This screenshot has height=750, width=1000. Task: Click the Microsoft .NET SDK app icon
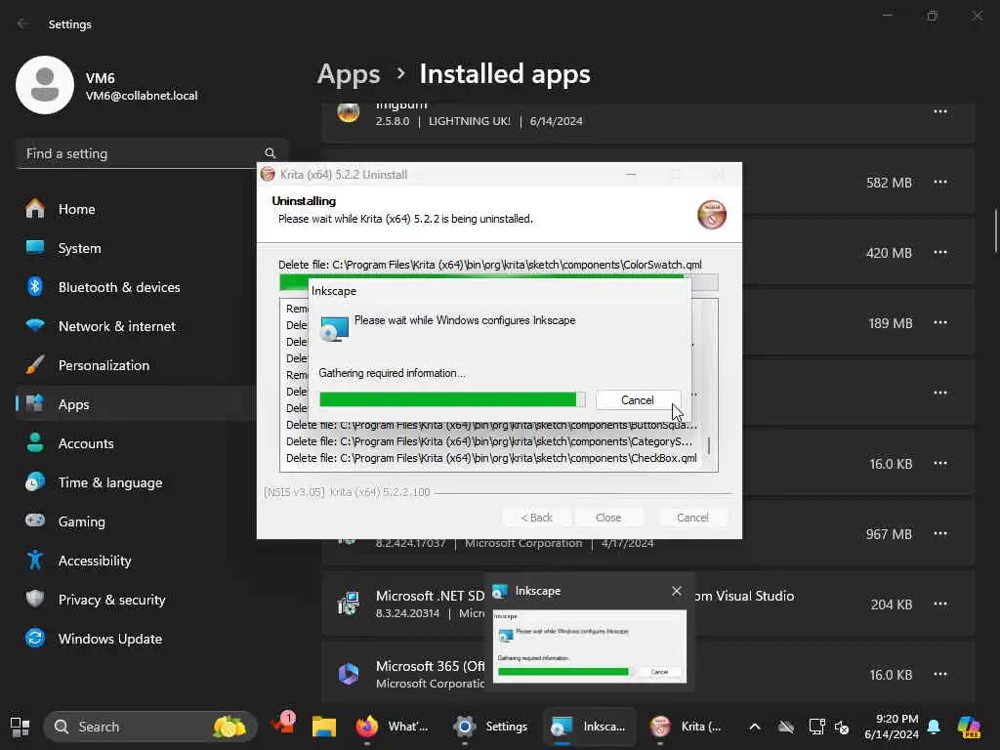coord(349,604)
